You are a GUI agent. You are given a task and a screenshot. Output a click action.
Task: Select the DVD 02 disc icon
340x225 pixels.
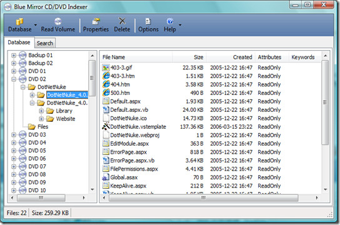[x=22, y=79]
